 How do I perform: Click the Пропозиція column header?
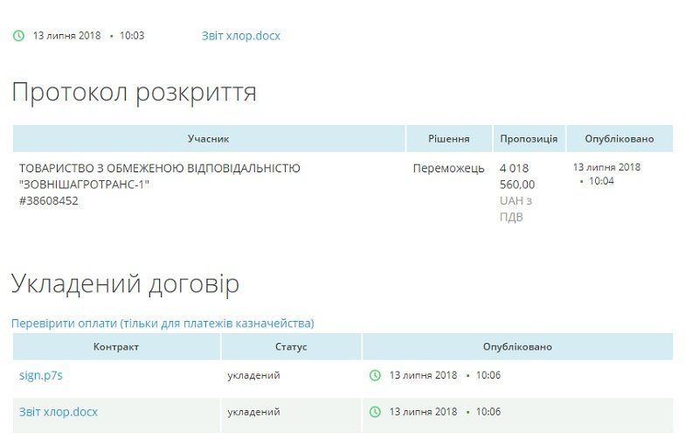pos(529,139)
